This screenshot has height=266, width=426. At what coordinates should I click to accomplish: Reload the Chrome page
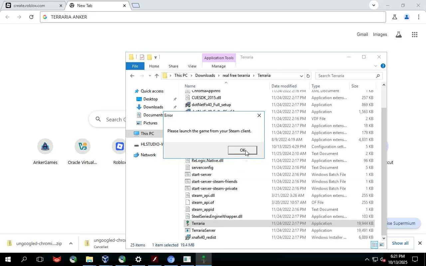point(31,17)
